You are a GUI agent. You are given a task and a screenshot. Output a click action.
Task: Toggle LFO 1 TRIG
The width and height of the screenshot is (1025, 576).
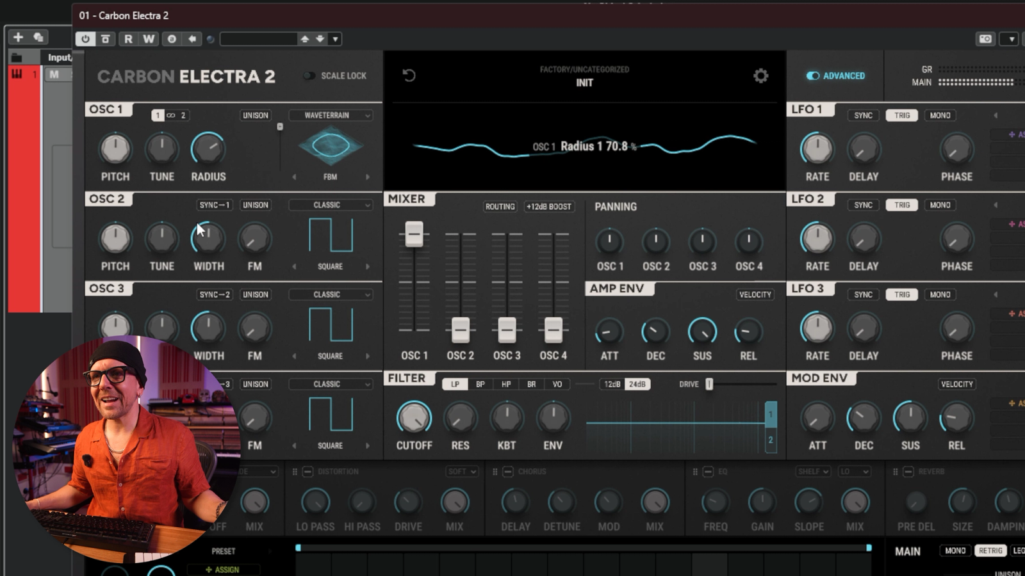click(x=902, y=115)
